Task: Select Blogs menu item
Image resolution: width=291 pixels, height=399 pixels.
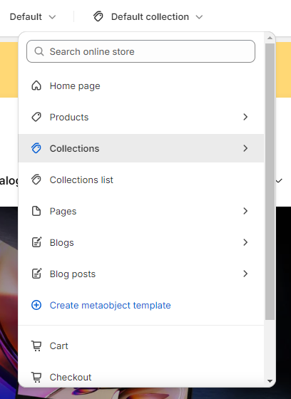Action: 141,242
